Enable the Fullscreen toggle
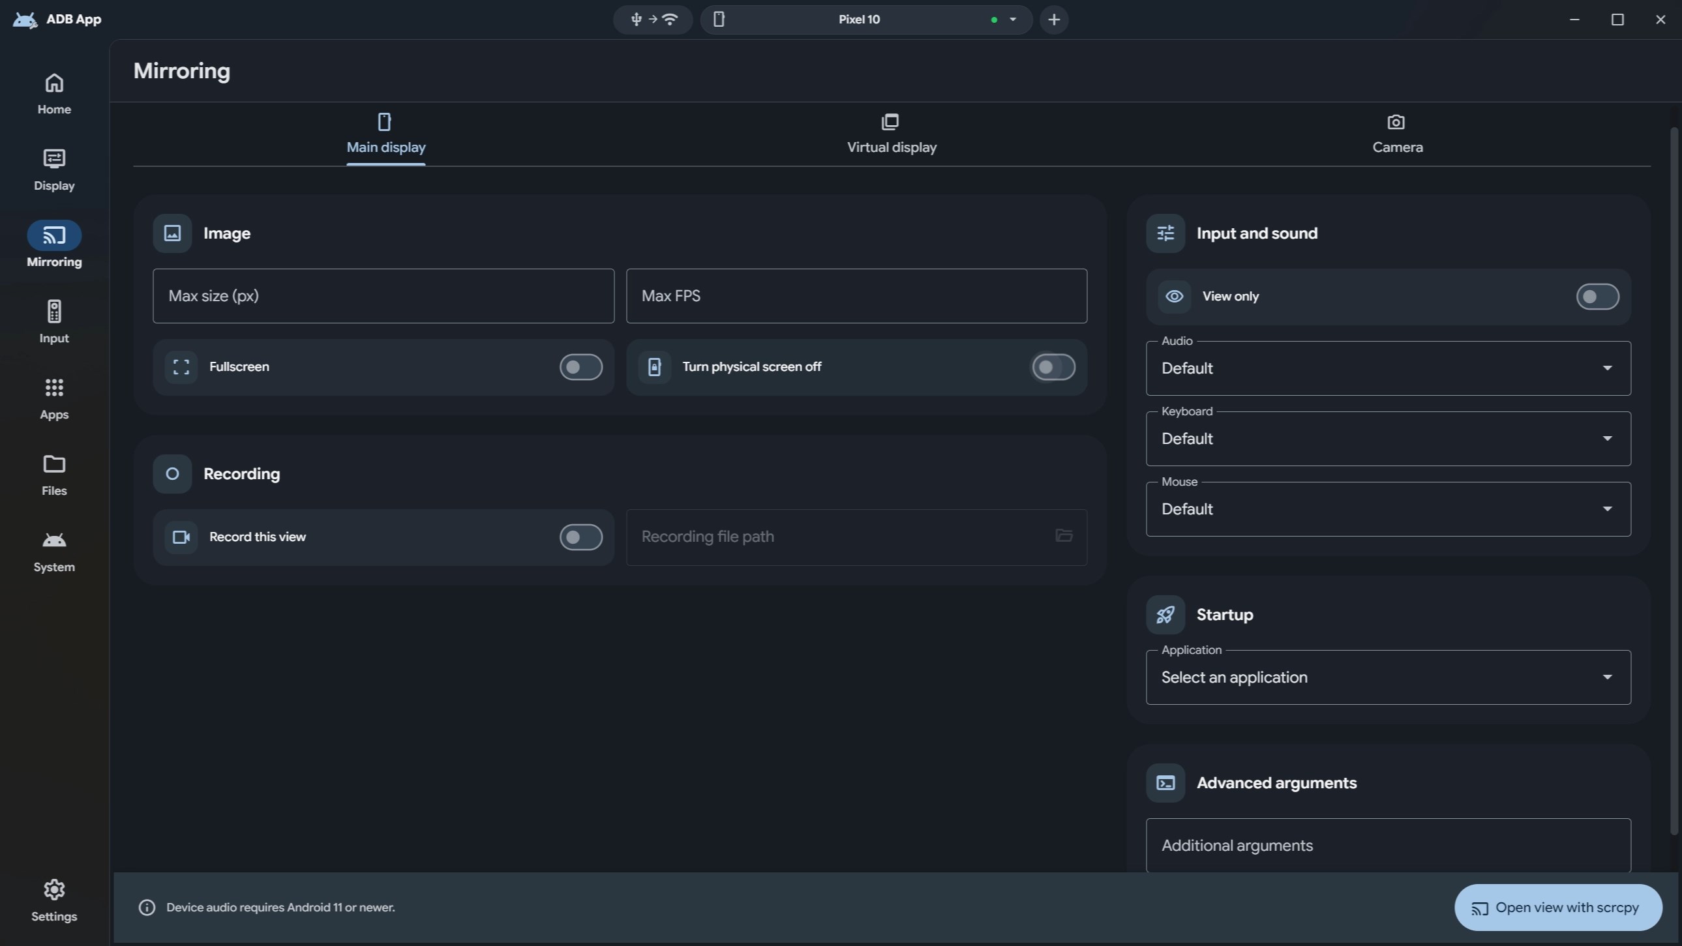Viewport: 1682px width, 946px height. (x=580, y=367)
